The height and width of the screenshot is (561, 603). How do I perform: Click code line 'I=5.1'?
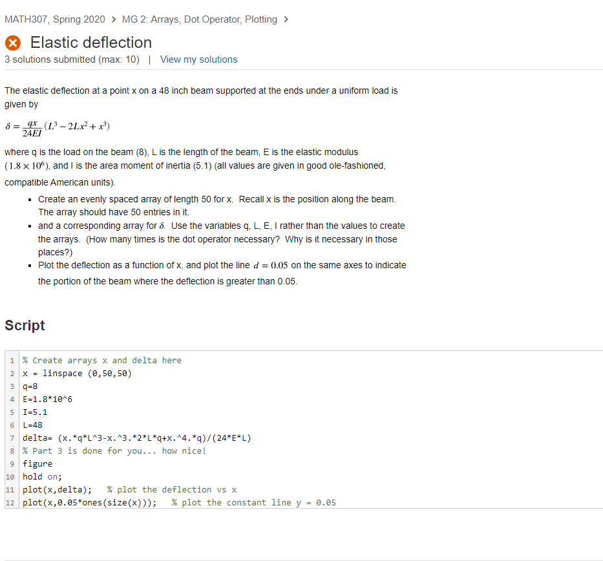click(35, 412)
